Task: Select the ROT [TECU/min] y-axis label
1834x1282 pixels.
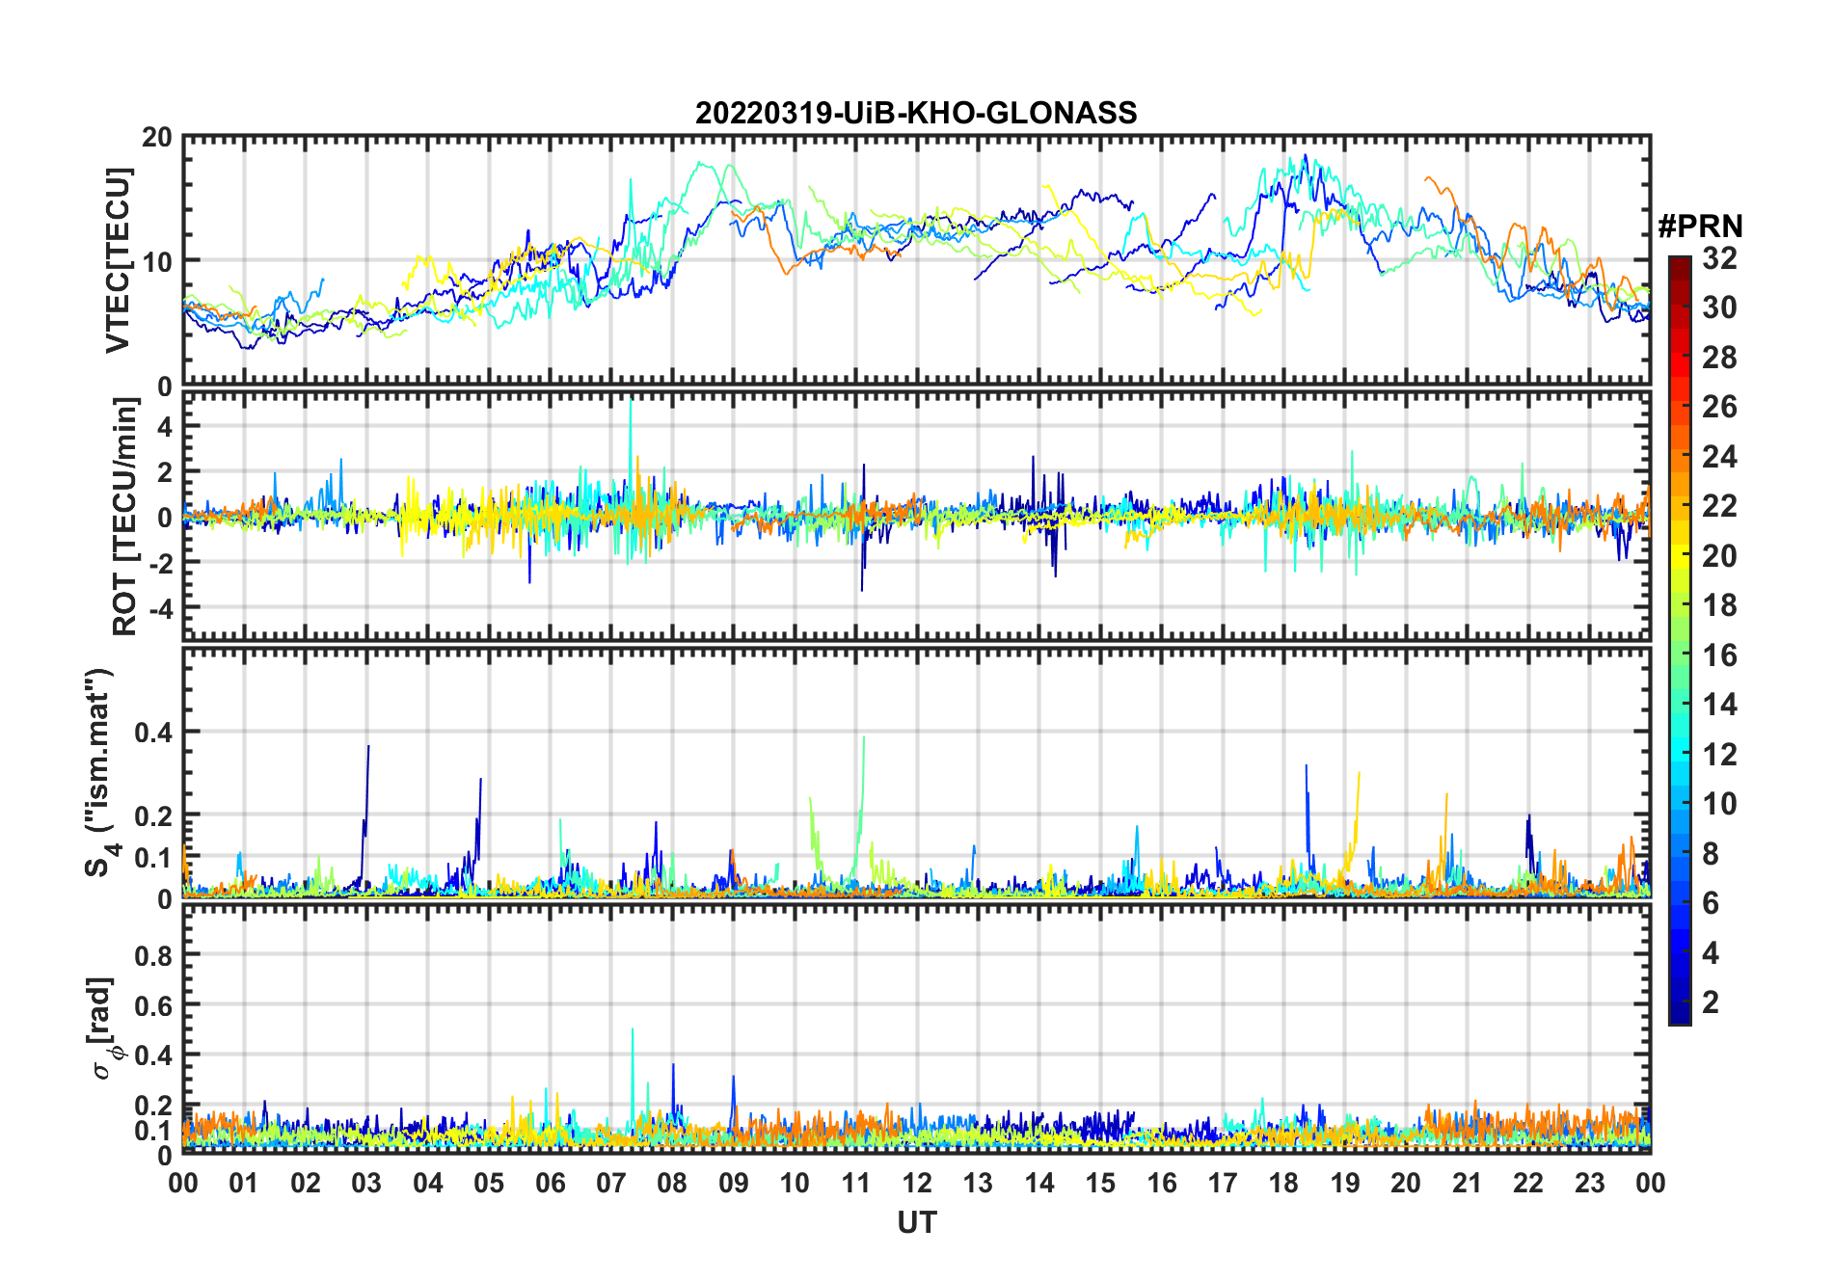Action: tap(125, 517)
